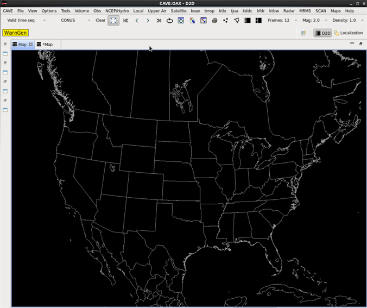Open the perspective icon left of D2D

(303, 33)
